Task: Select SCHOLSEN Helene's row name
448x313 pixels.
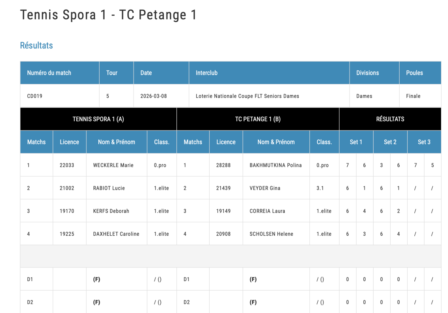Action: (x=271, y=234)
